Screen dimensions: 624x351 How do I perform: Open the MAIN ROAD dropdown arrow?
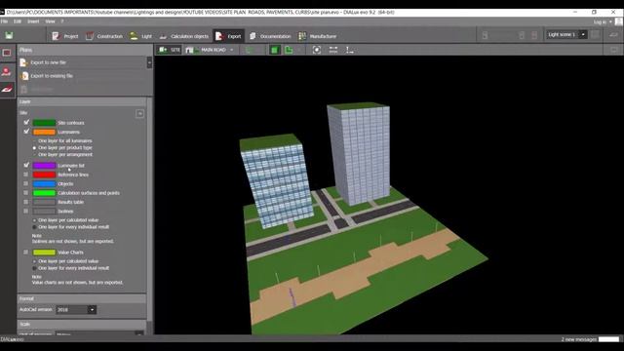[x=232, y=50]
